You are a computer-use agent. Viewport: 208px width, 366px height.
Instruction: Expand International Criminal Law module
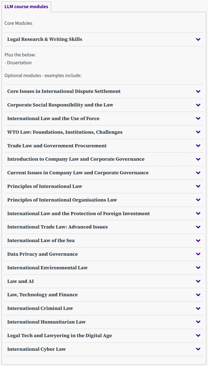pos(40,308)
